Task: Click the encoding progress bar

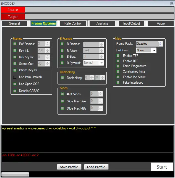Action: coord(15,174)
